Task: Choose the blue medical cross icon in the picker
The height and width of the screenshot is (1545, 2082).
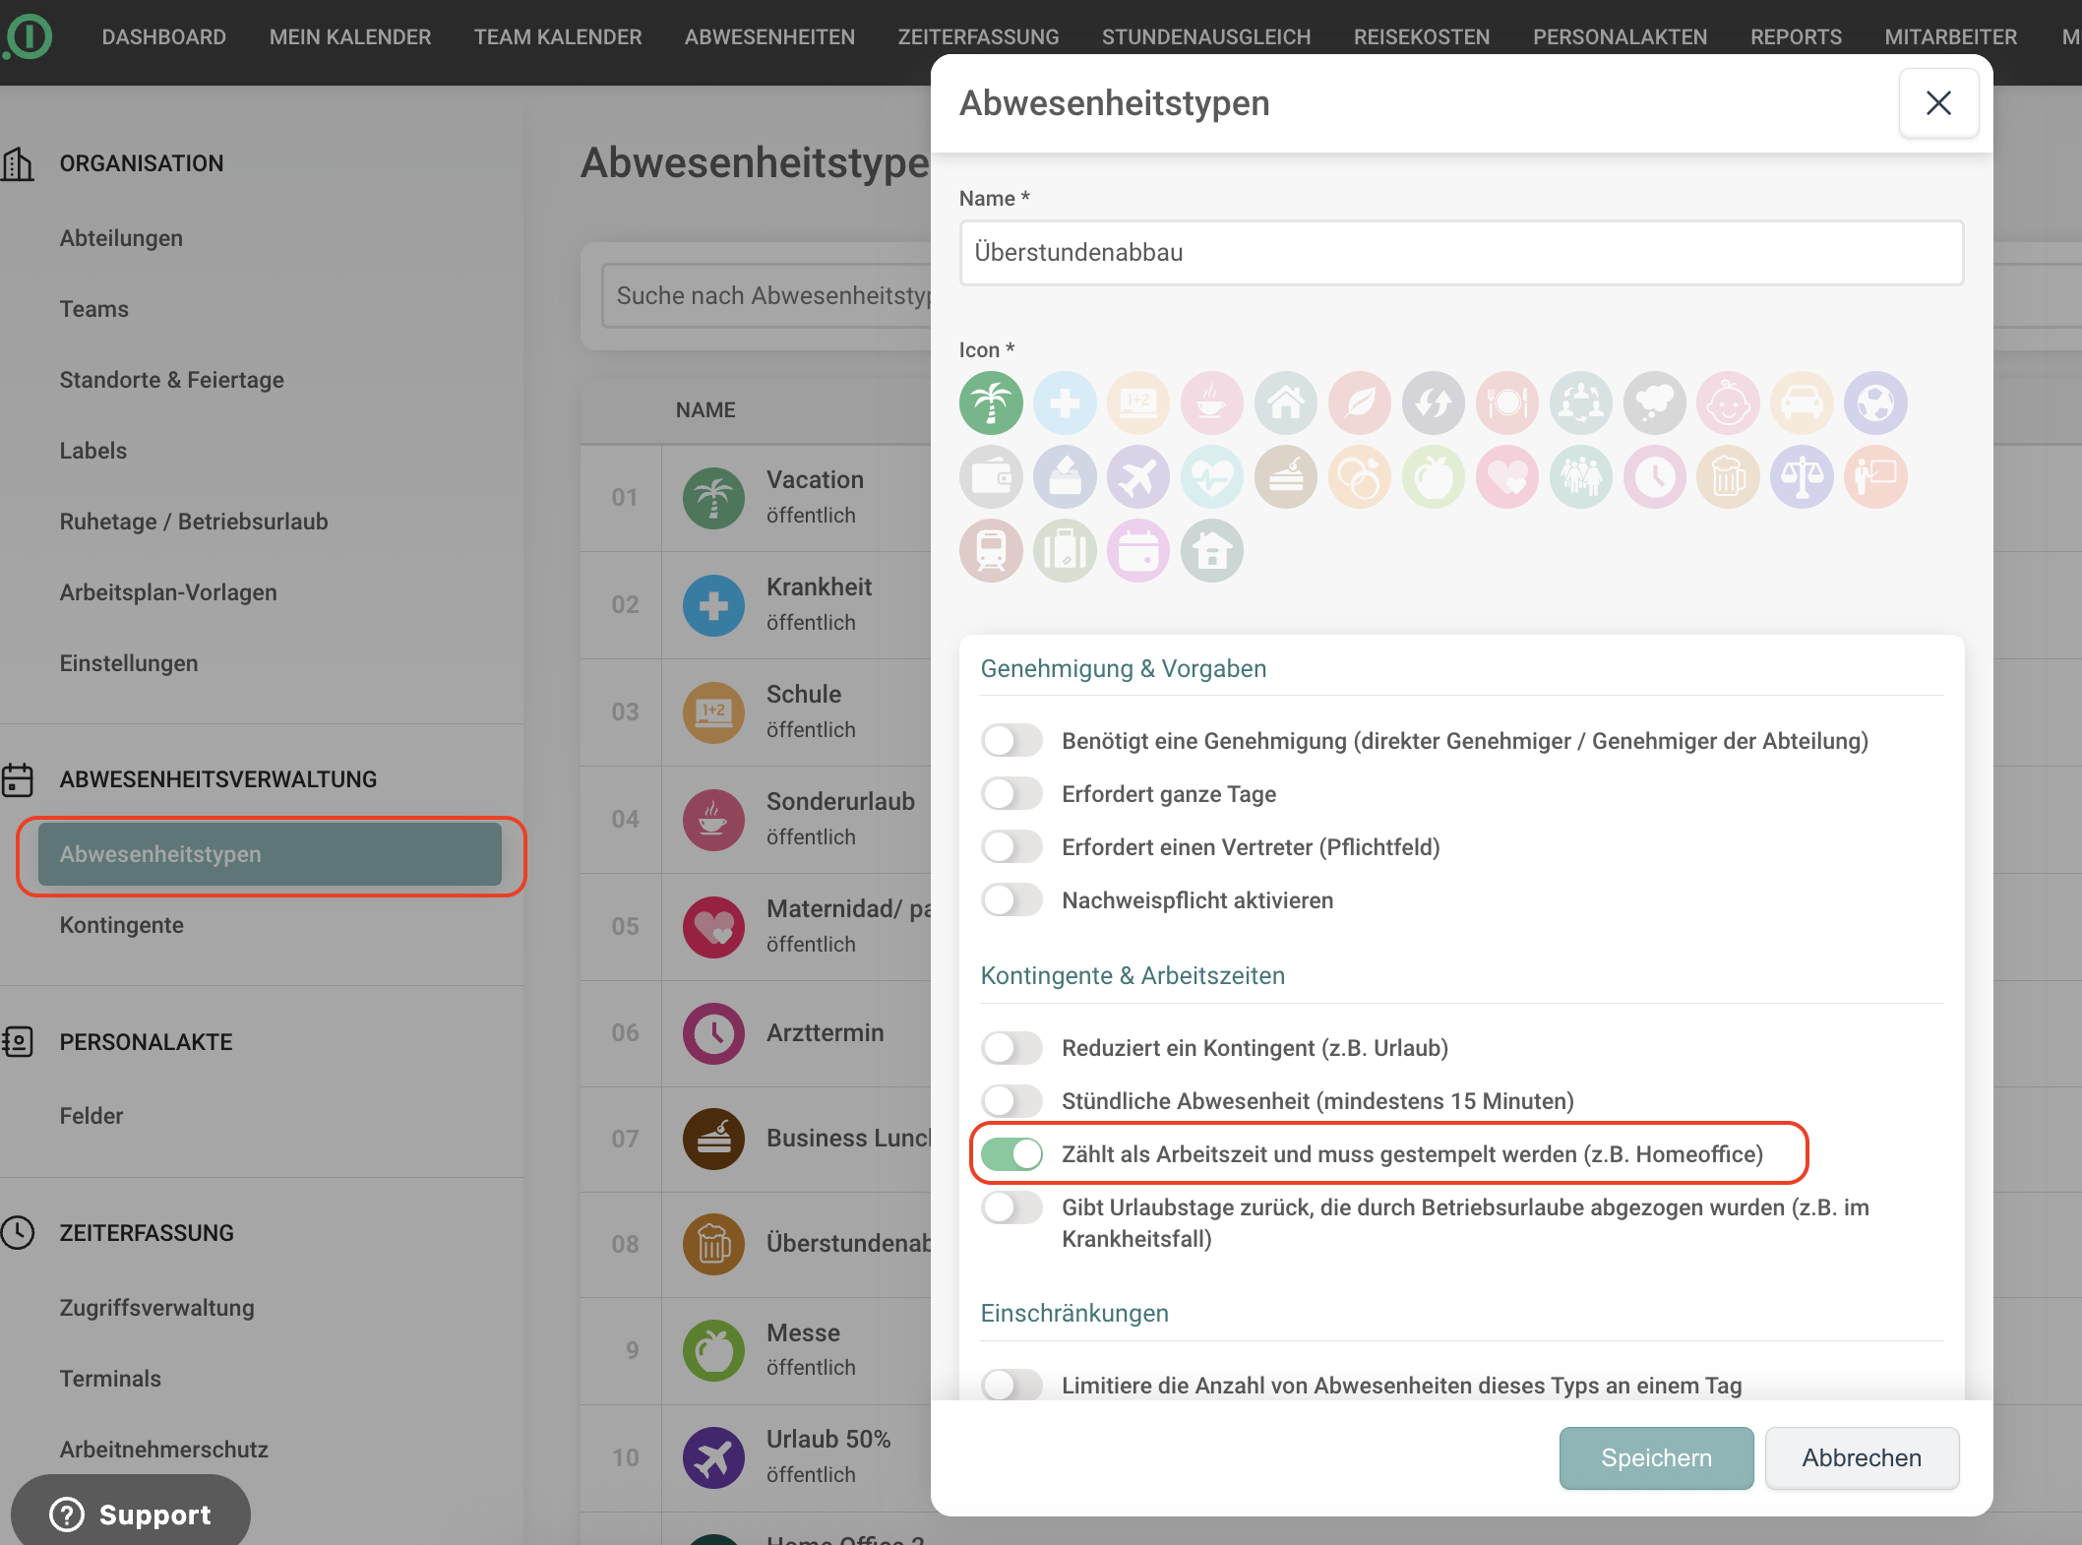Action: click(x=1065, y=403)
